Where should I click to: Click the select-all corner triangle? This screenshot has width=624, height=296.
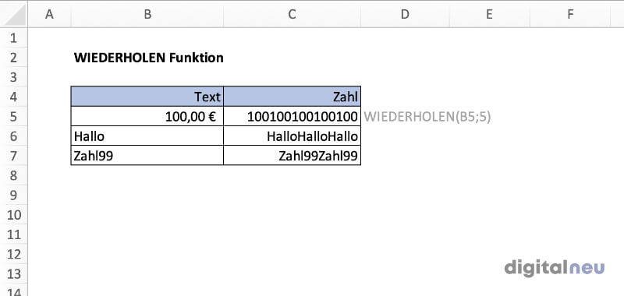[14, 15]
